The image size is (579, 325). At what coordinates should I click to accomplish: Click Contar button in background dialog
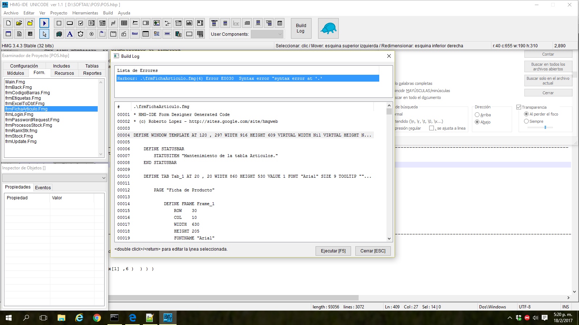coord(548,54)
